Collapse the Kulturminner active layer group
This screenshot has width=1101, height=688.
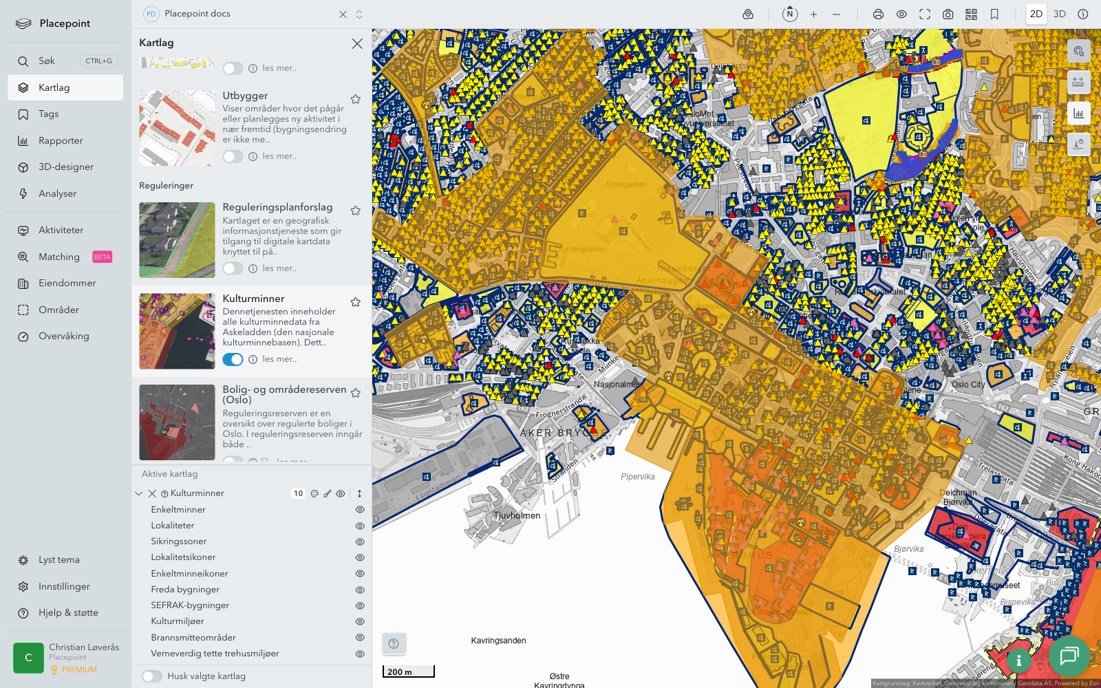click(x=139, y=494)
